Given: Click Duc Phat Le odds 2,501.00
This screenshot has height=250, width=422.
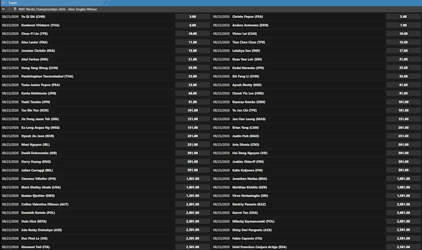Looking at the screenshot, I should pos(192,238).
